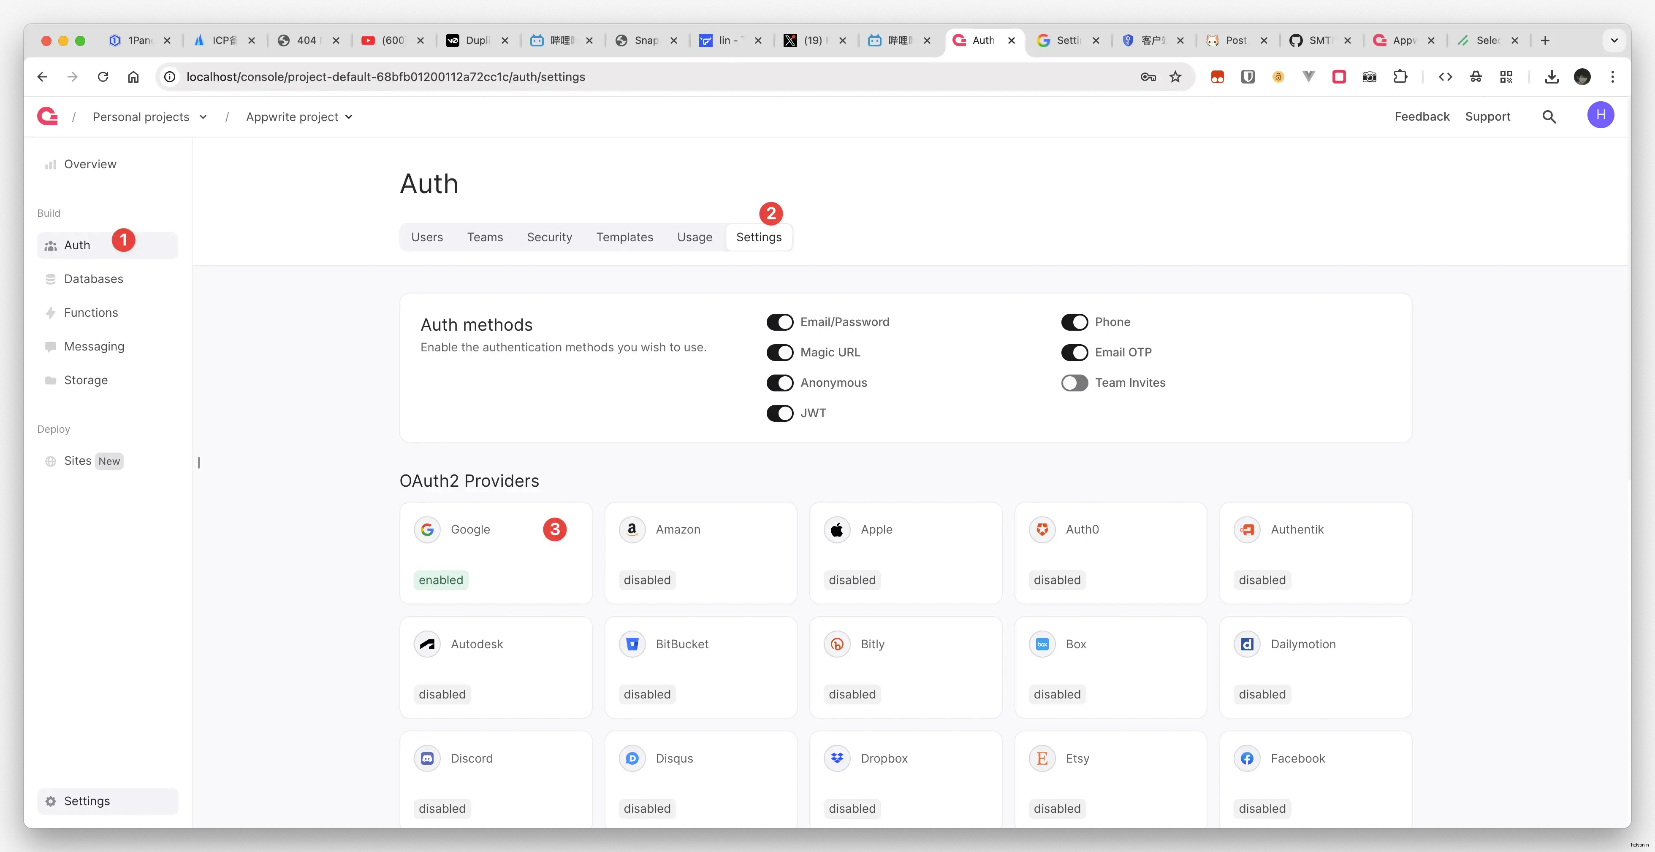This screenshot has height=852, width=1655.
Task: Open the Templates tab
Action: (x=624, y=237)
